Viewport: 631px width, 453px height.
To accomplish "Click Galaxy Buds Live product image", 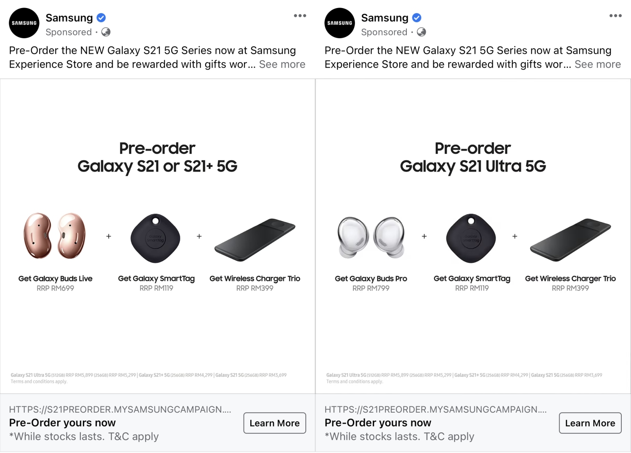I will (x=55, y=236).
